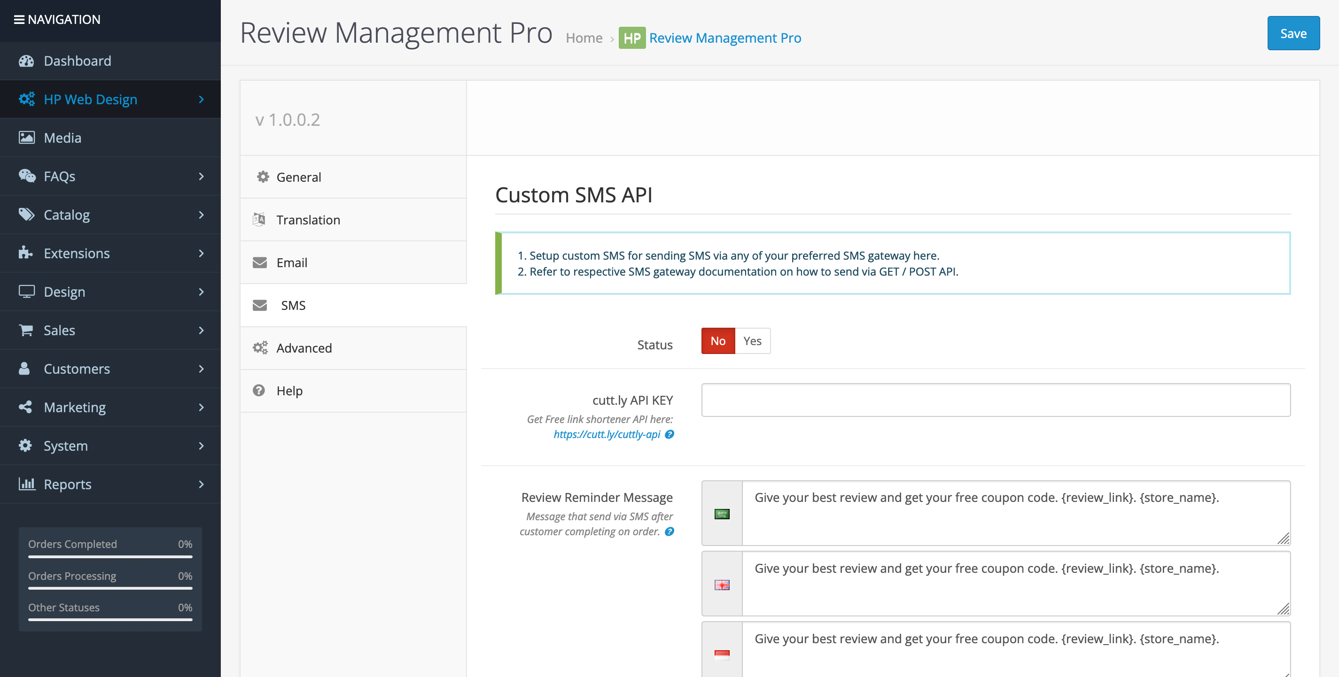Click the HP Web Design gears icon
The width and height of the screenshot is (1339, 677).
26,99
